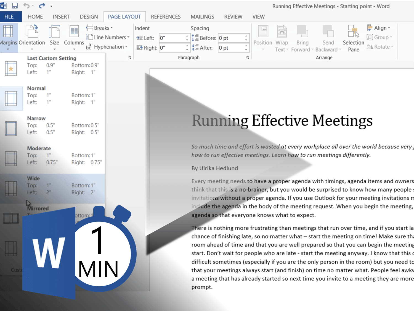Expand the Hyphenation dropdown
414x311 pixels.
click(x=107, y=47)
